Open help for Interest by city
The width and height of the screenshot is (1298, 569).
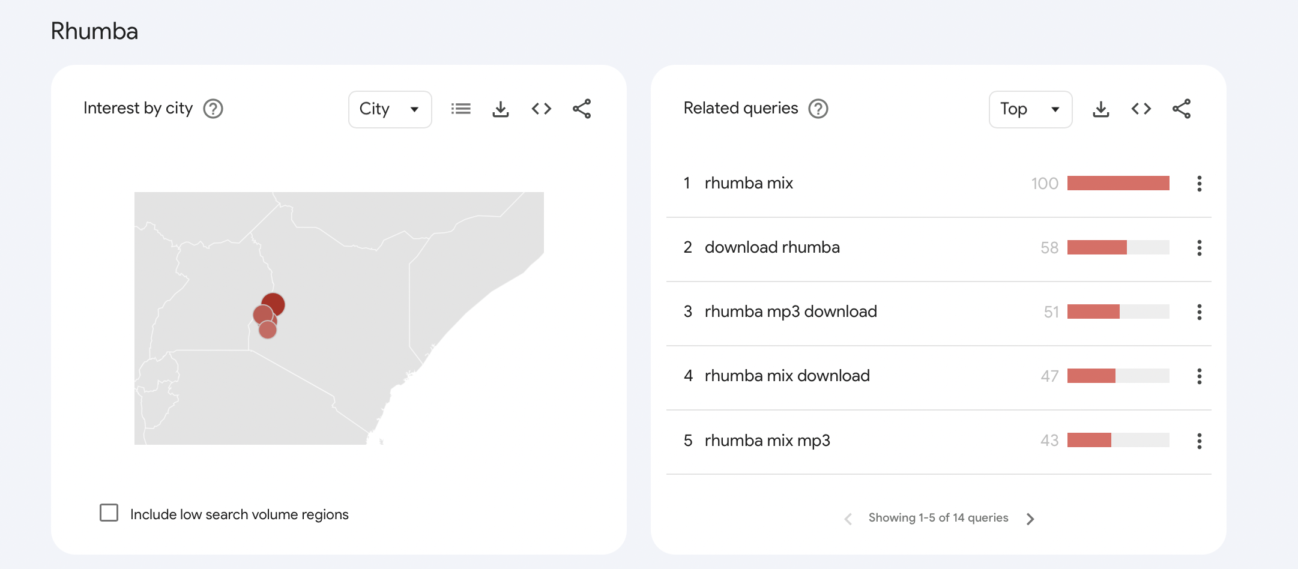[213, 109]
